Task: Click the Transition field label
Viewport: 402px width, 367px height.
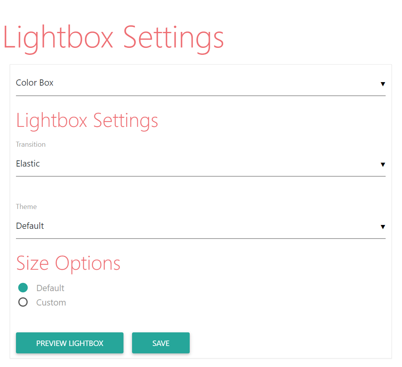Action: [31, 144]
